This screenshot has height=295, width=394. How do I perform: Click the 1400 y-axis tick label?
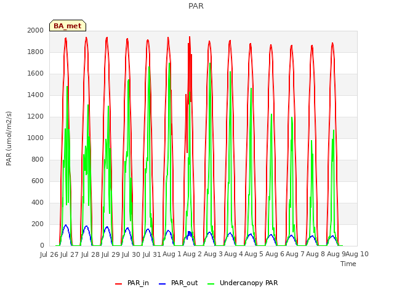[36, 95]
